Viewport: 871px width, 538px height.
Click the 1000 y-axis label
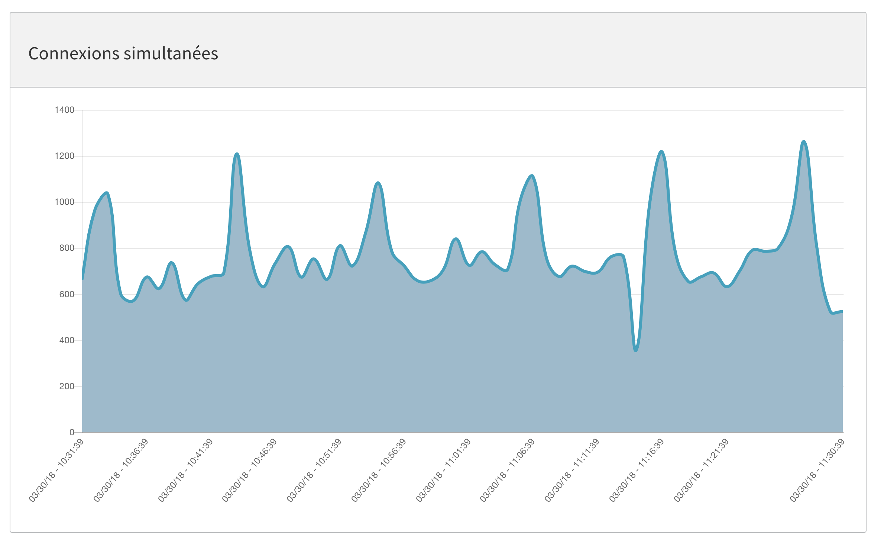coord(64,202)
